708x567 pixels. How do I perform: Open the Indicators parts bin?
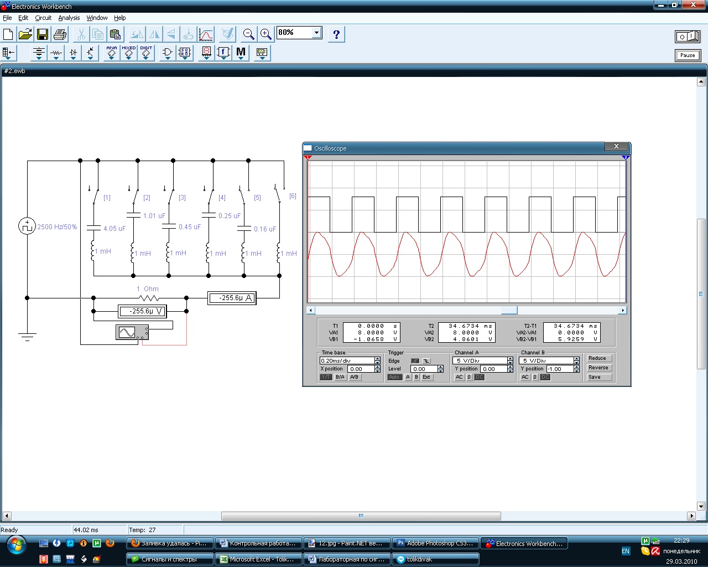point(206,53)
